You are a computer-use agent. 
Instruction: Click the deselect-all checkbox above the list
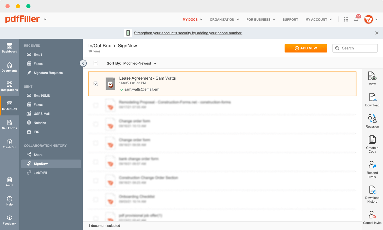tap(96, 63)
